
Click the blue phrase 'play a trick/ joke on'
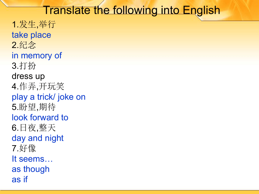click(48, 97)
